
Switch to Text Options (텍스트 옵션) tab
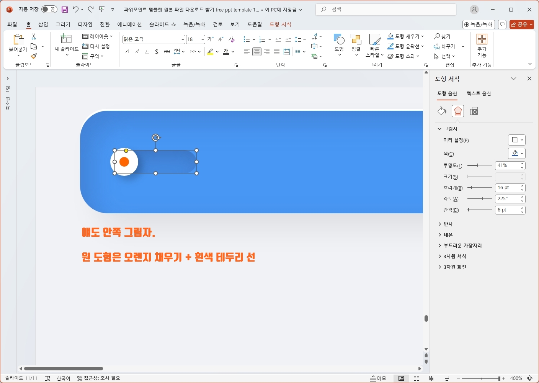point(479,93)
